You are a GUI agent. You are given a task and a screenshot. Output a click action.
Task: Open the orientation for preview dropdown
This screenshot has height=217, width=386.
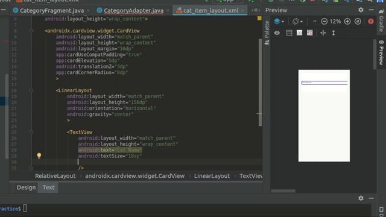[x=297, y=22]
